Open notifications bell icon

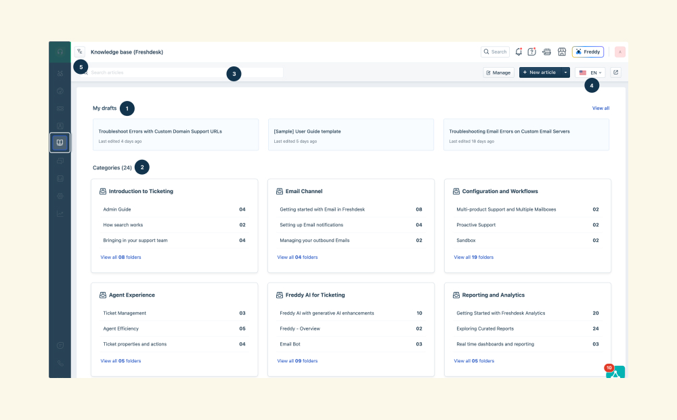click(519, 52)
